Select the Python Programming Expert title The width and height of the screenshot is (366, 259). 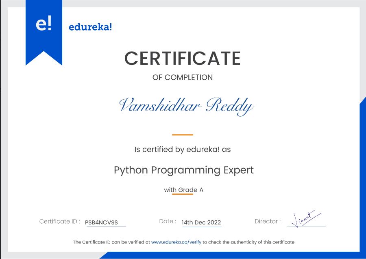(184, 170)
